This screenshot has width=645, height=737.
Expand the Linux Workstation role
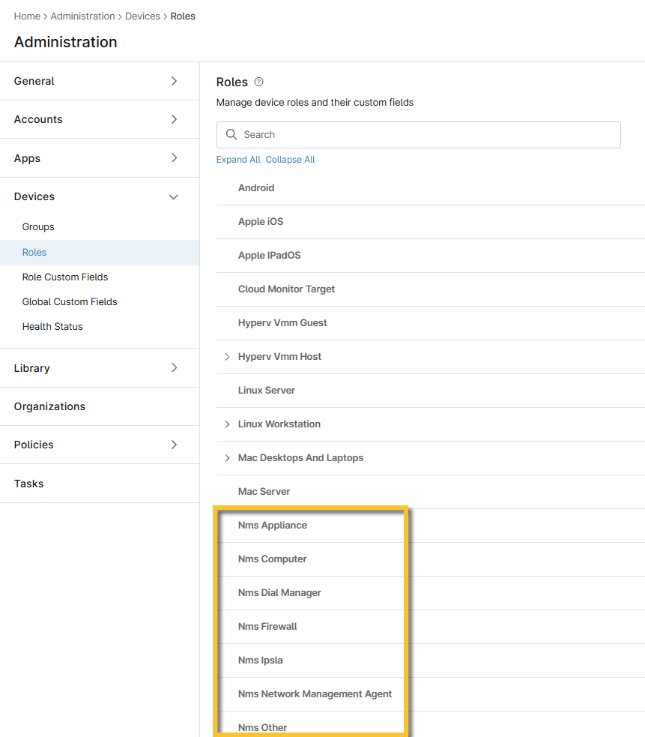pos(228,424)
